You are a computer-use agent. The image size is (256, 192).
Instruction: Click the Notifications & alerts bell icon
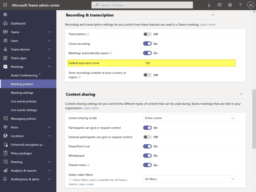point(5,179)
